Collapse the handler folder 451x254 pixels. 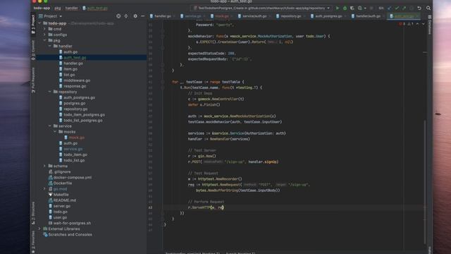point(50,46)
